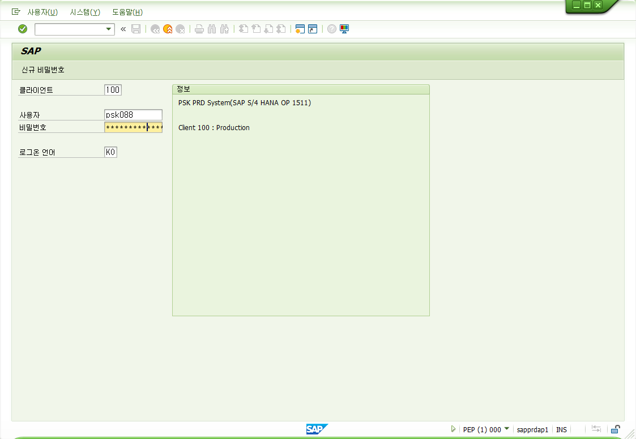This screenshot has width=636, height=439.
Task: Click the padlock icon in status bar
Action: tap(615, 429)
